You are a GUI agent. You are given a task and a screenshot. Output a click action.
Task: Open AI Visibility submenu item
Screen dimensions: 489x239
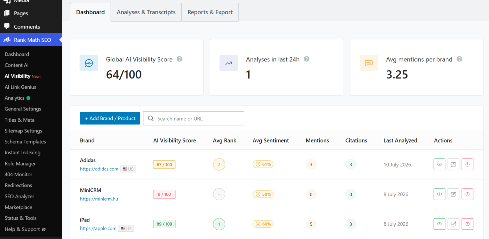17,76
